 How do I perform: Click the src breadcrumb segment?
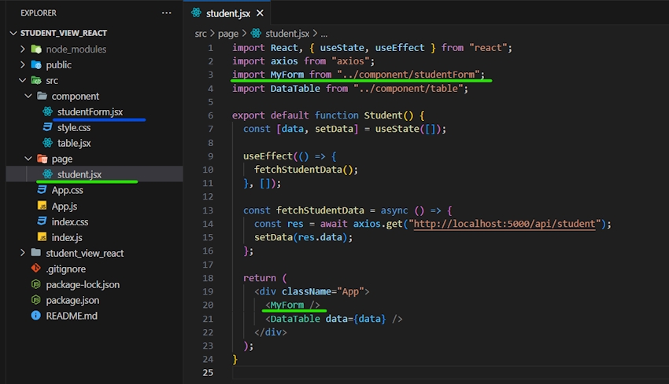202,34
